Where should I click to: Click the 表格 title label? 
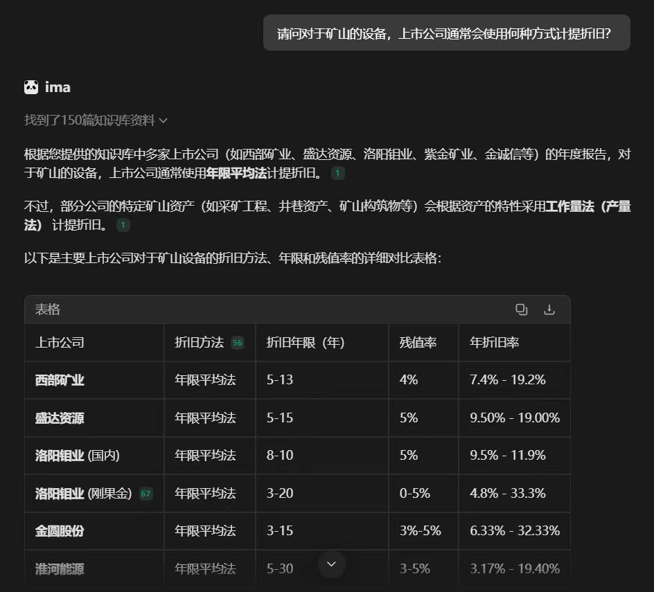tap(48, 310)
